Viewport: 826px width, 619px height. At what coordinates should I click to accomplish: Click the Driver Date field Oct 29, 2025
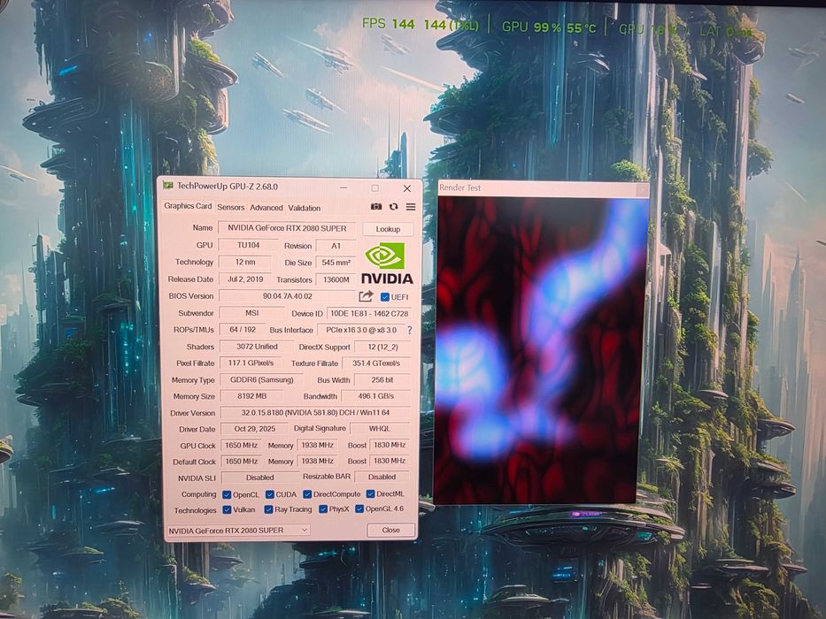[254, 429]
